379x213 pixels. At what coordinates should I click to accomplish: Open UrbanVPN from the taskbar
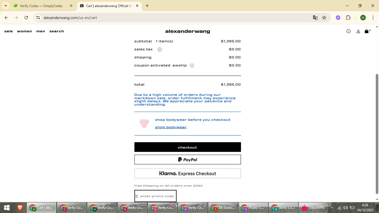313,208
